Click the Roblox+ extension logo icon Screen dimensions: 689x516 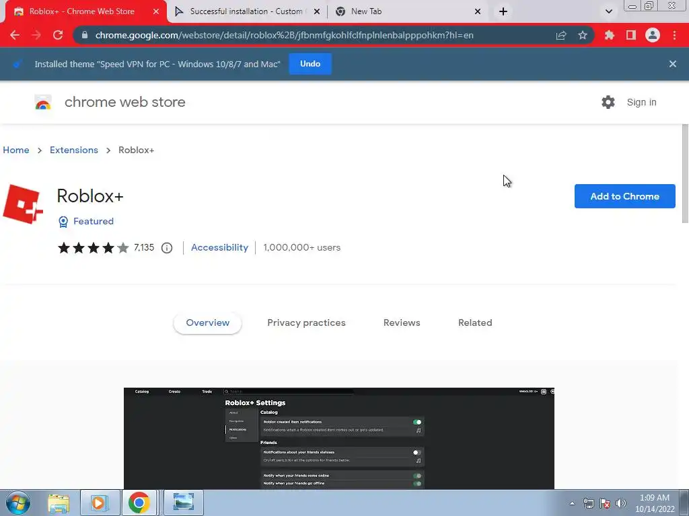(23, 204)
